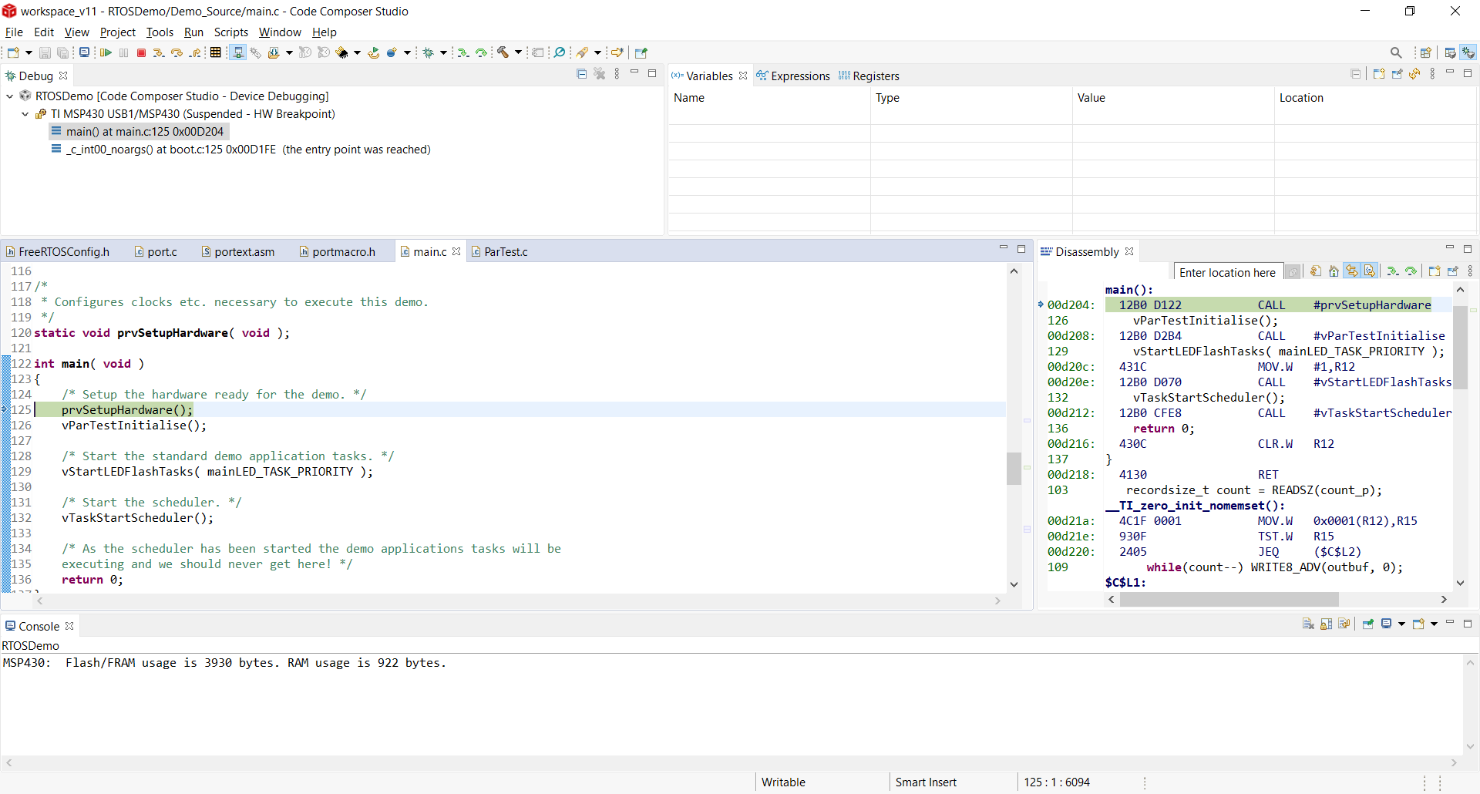Click the Load Program icon in toolbar

tap(274, 52)
